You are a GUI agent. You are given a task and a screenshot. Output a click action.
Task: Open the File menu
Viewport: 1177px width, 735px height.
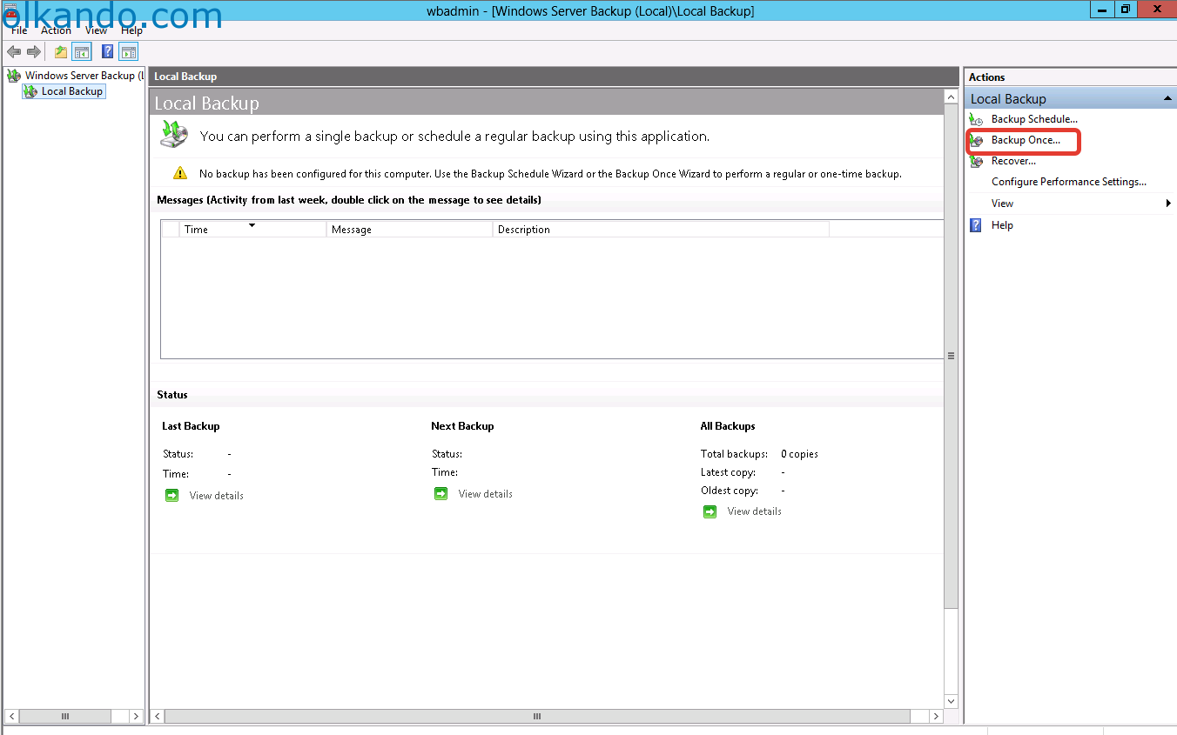[19, 30]
